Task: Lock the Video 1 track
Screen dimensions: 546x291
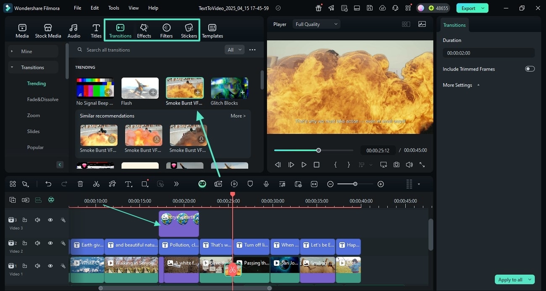Action: tap(25, 266)
